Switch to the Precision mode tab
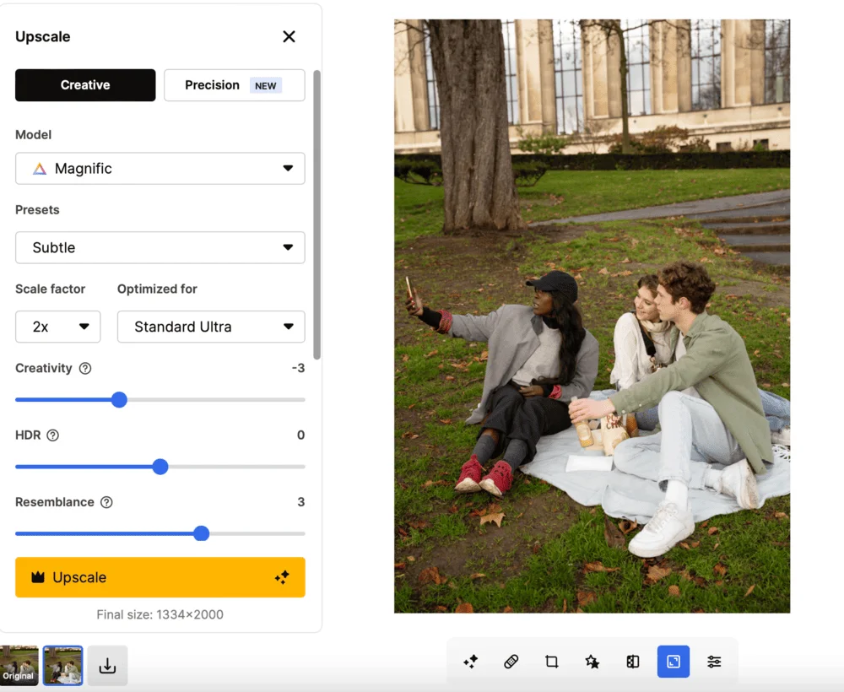Screen dimensions: 844x692 point(234,85)
